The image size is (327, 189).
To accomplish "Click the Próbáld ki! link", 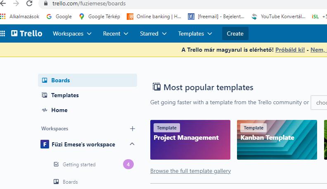I will pyautogui.click(x=290, y=50).
